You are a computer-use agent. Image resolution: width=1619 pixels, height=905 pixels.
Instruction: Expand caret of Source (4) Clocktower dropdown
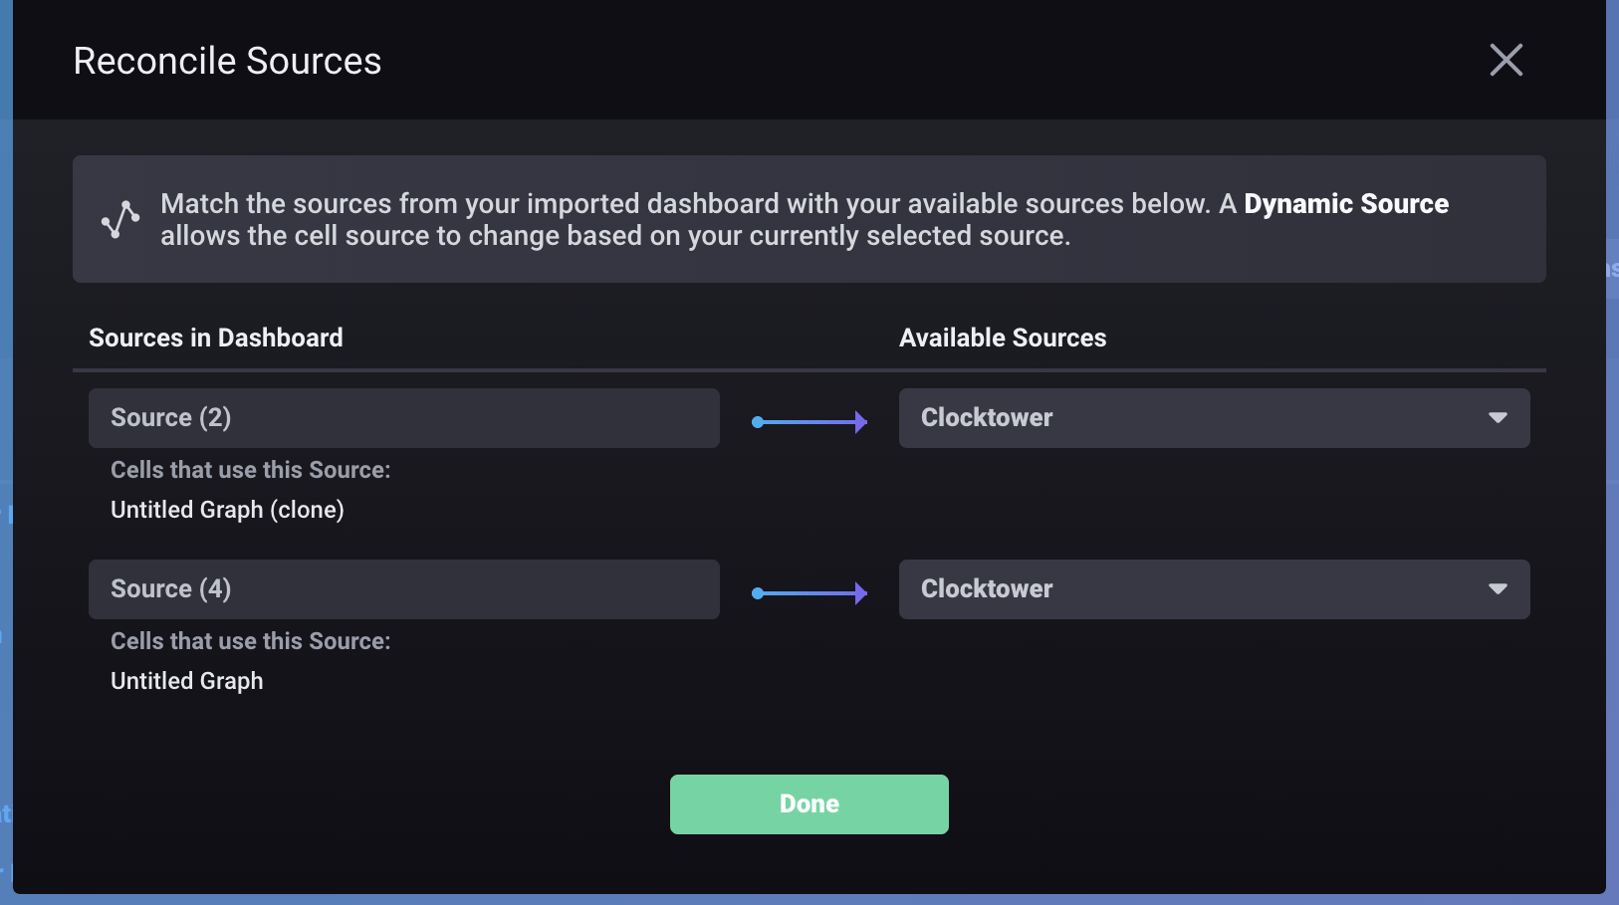1498,589
